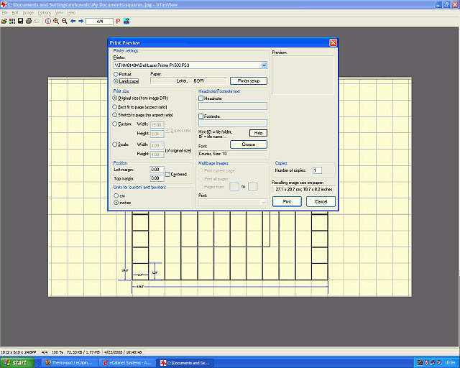Image resolution: width=460 pixels, height=368 pixels.
Task: Open the View menu
Action: point(59,13)
